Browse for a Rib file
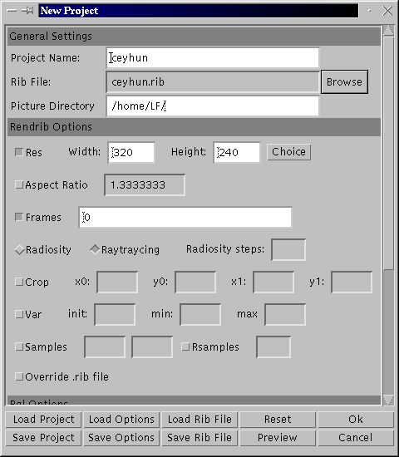399x457 pixels. coord(344,82)
